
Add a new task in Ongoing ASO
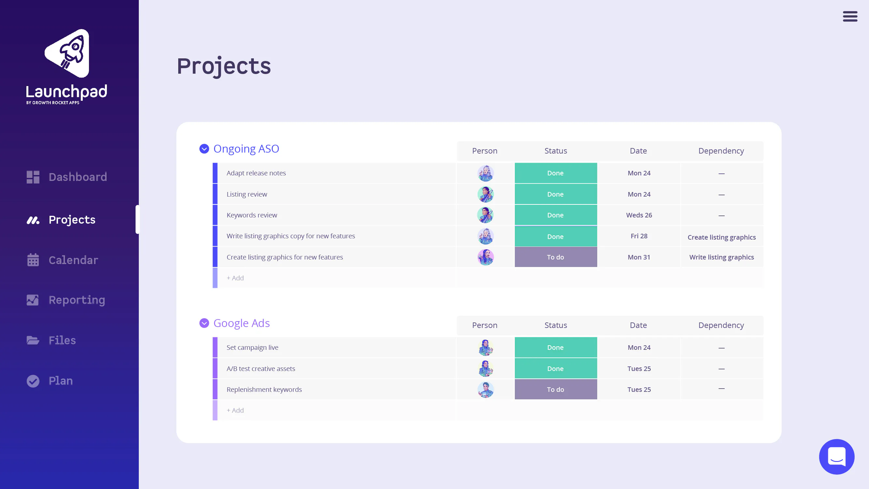tap(235, 278)
